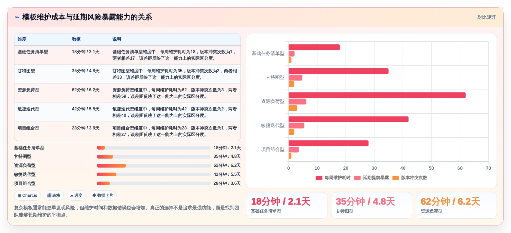Viewport: 511px width, 233px height.
Task: Click the 资源负荷型 每周维护耗时 bar in chart
Action: coord(377,95)
